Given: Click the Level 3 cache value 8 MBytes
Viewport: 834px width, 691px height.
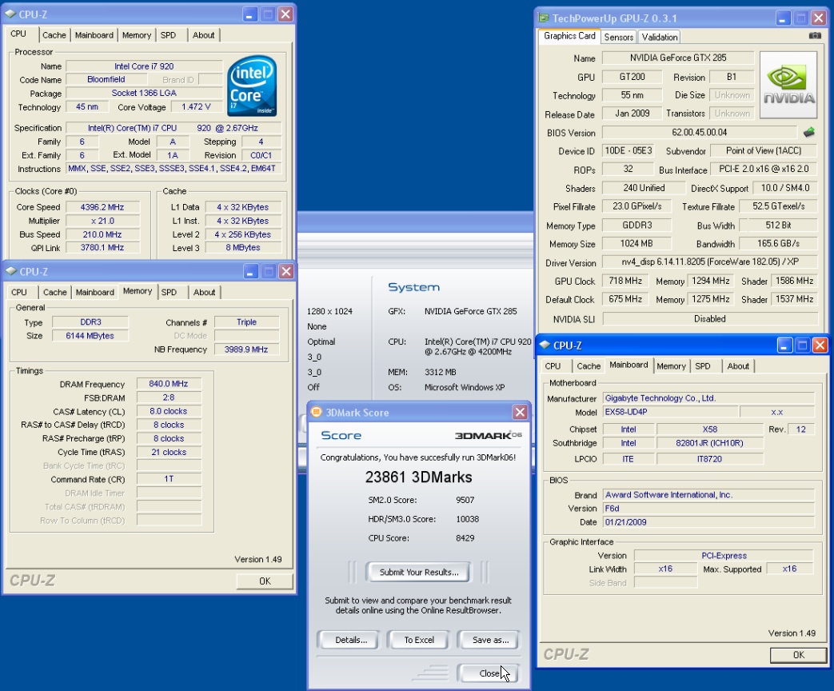Looking at the screenshot, I should (x=242, y=247).
